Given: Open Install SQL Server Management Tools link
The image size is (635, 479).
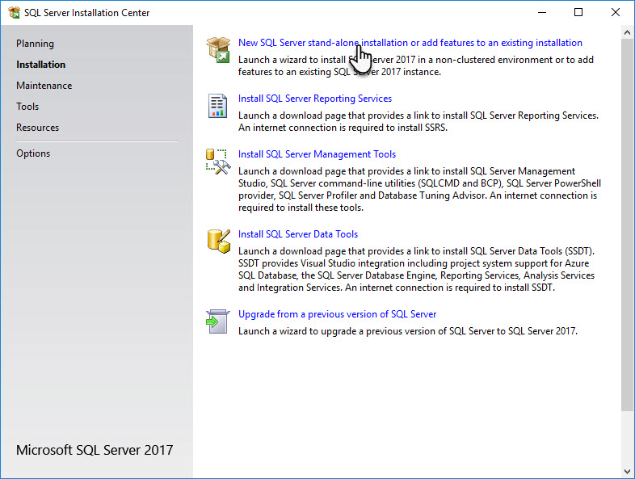Looking at the screenshot, I should (317, 154).
